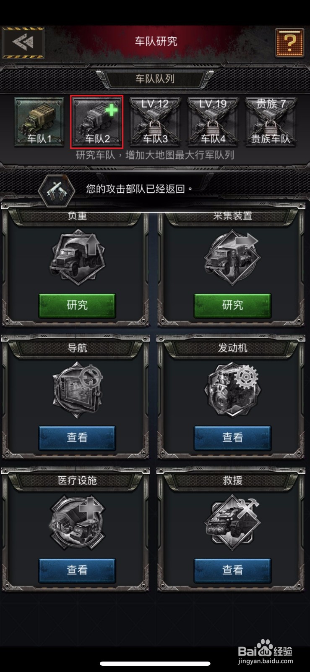Screen dimensions: 310x672
Task: Click the 采集装置 gathering truck icon
Action: 232,257
